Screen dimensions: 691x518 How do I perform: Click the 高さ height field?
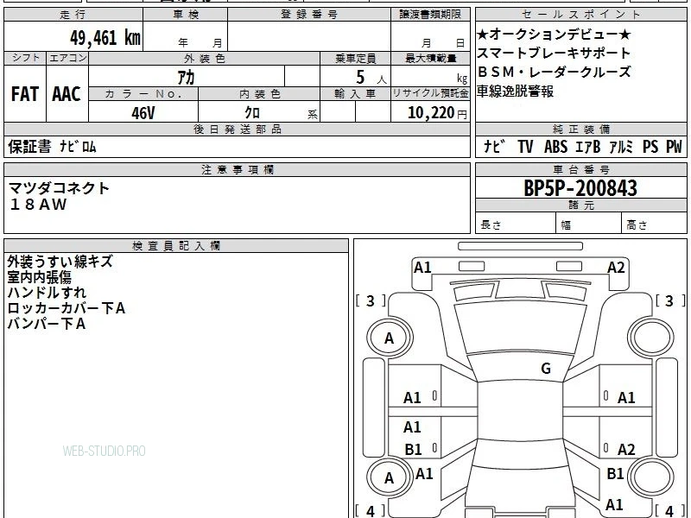point(655,224)
